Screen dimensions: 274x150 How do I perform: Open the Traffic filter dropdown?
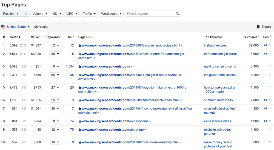[x=89, y=14]
